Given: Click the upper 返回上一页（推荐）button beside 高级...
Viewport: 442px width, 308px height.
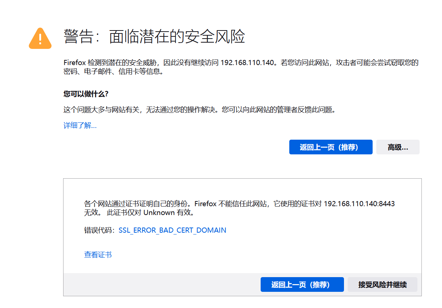Looking at the screenshot, I should click(x=330, y=147).
